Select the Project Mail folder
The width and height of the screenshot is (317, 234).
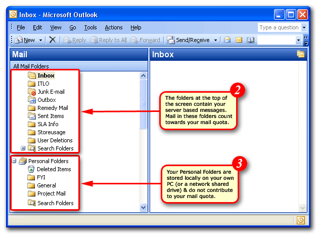(x=51, y=193)
